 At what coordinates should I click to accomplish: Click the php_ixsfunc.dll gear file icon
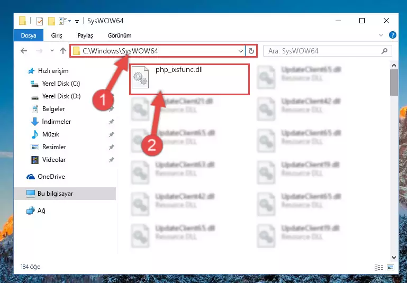tap(140, 77)
